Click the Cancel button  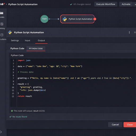pos(115,125)
